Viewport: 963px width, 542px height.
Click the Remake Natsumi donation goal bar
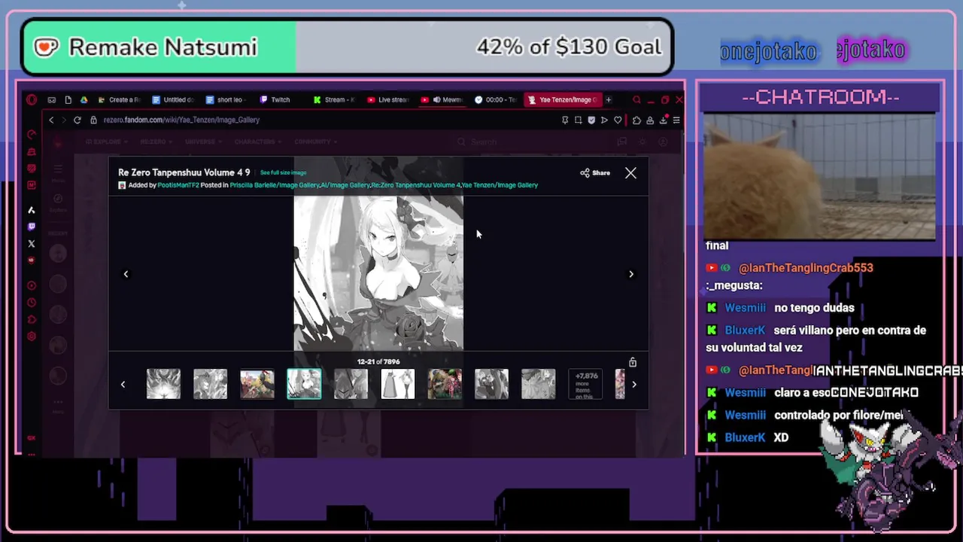click(347, 47)
